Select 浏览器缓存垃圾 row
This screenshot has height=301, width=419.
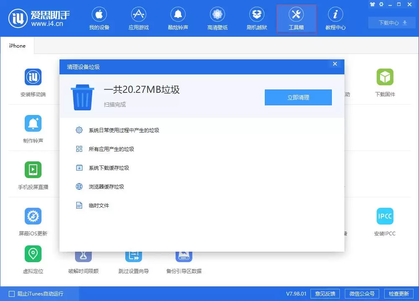(x=202, y=186)
